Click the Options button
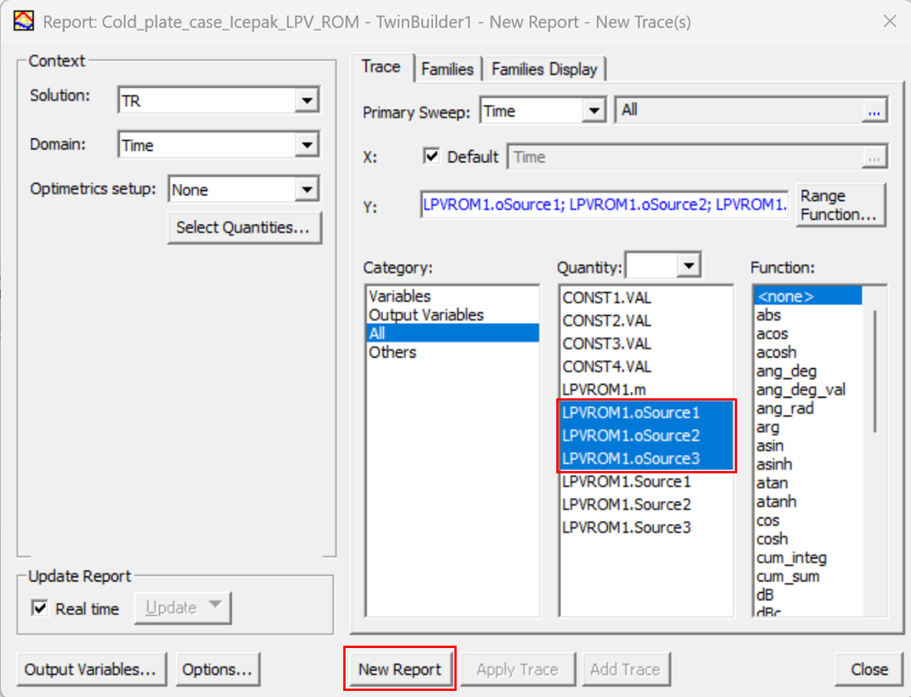Image resolution: width=911 pixels, height=697 pixels. pyautogui.click(x=218, y=669)
